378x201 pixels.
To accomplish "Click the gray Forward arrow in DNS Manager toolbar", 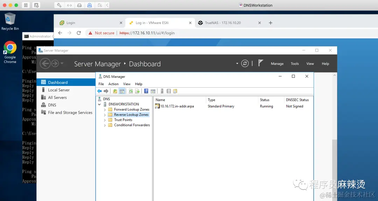I will point(106,91).
